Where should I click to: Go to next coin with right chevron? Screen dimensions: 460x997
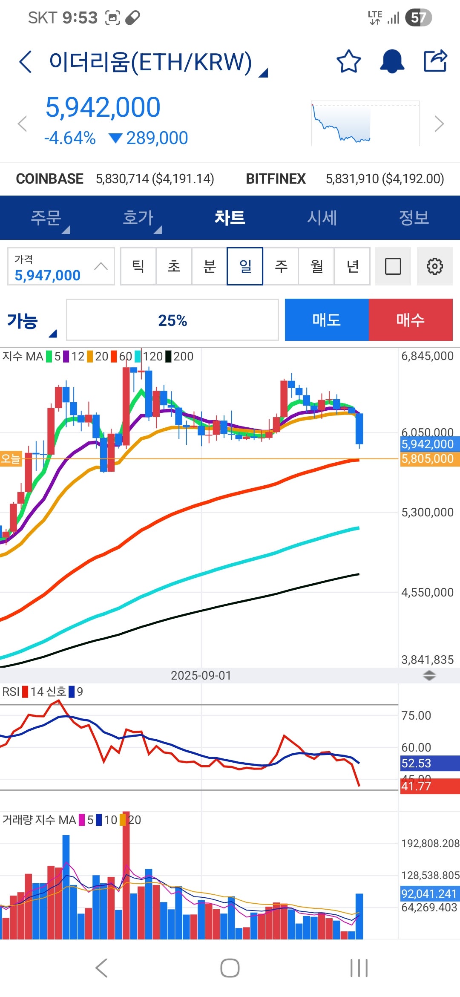(440, 124)
